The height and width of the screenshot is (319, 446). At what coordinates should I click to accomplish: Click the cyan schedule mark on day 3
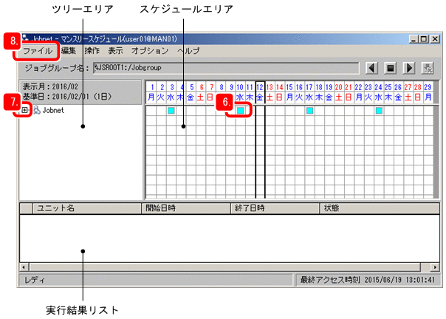coord(171,111)
